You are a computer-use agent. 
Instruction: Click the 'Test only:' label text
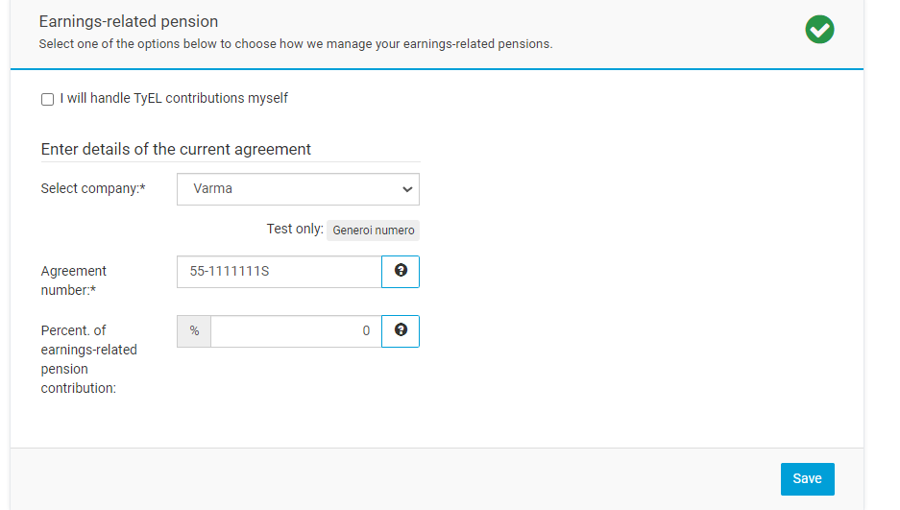pyautogui.click(x=295, y=230)
